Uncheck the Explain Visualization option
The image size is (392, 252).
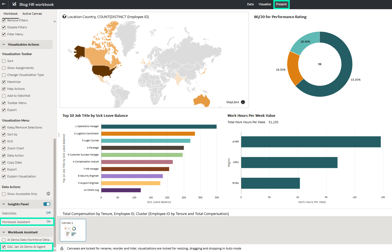tap(4, 176)
